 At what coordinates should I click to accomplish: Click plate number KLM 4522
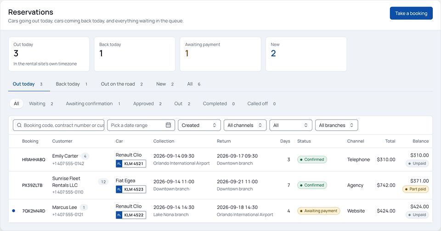[134, 215]
